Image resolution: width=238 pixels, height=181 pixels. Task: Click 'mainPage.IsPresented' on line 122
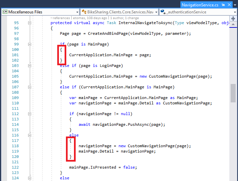pos(93,167)
